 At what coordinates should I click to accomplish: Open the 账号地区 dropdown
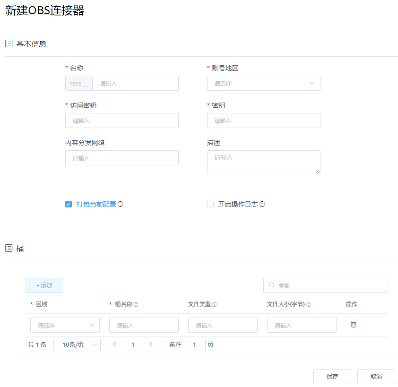click(263, 83)
